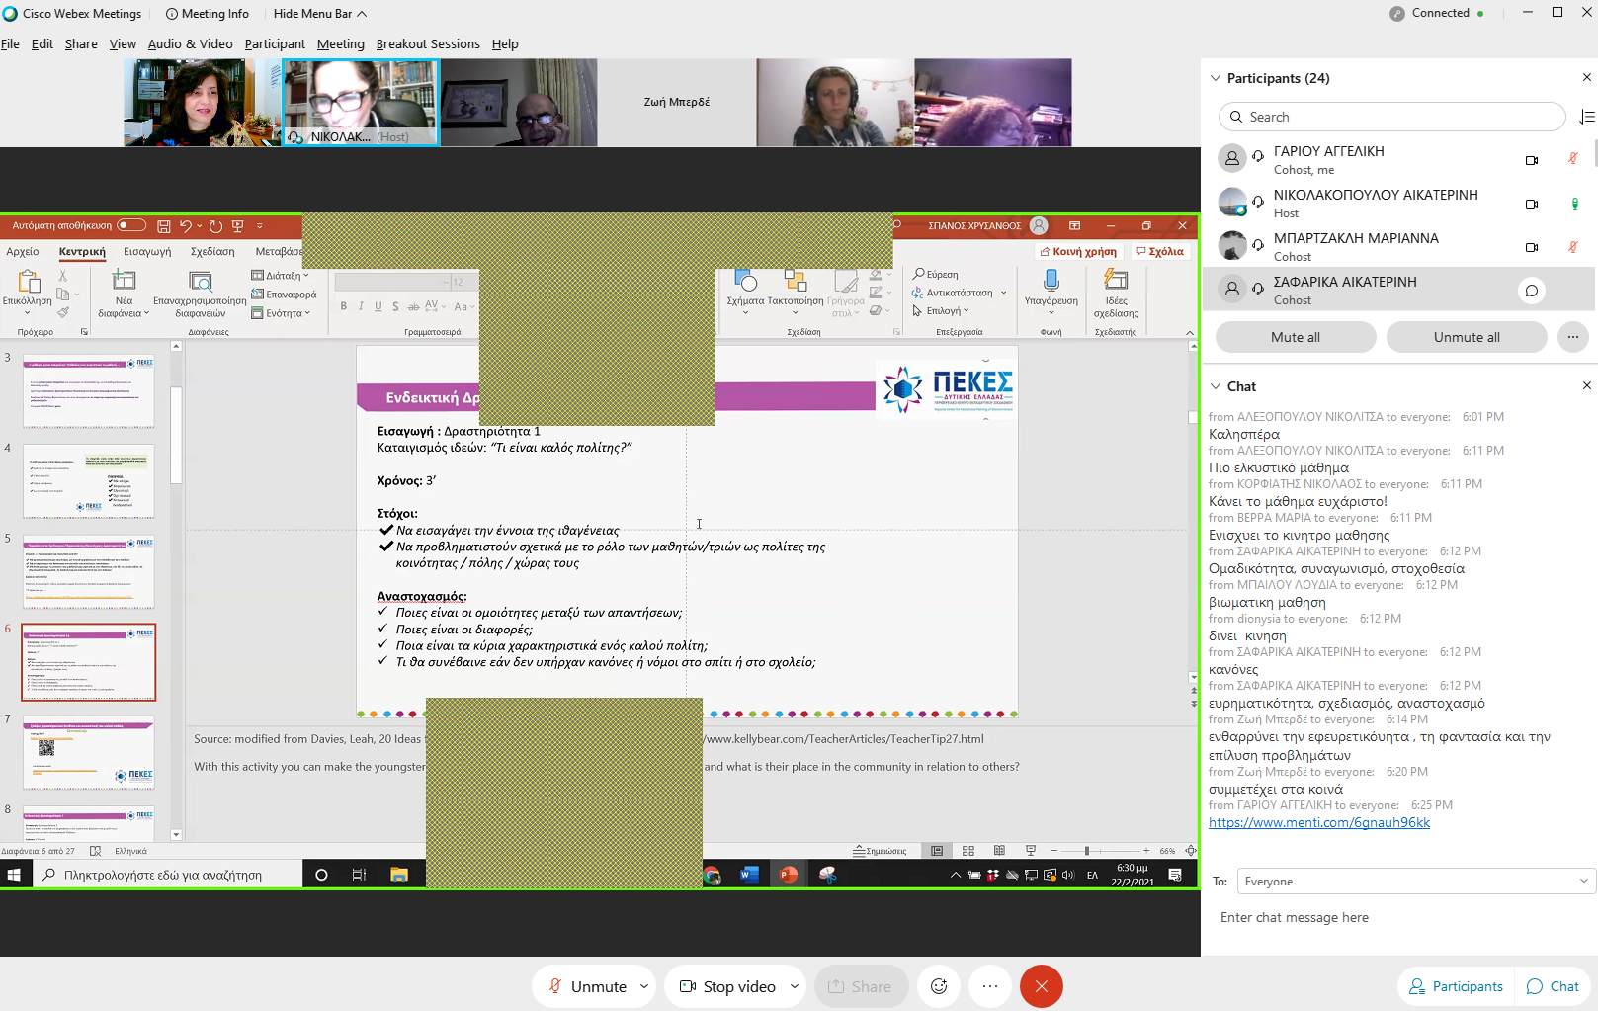This screenshot has height=1011, width=1598.
Task: Click the Mute all button
Action: click(1295, 337)
